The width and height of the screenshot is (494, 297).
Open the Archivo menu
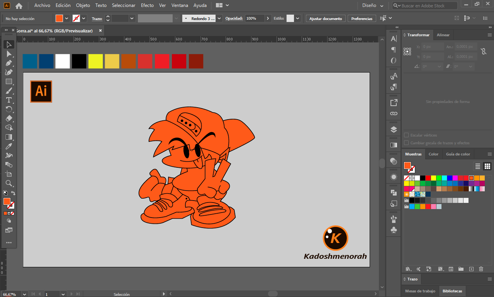[x=42, y=5]
